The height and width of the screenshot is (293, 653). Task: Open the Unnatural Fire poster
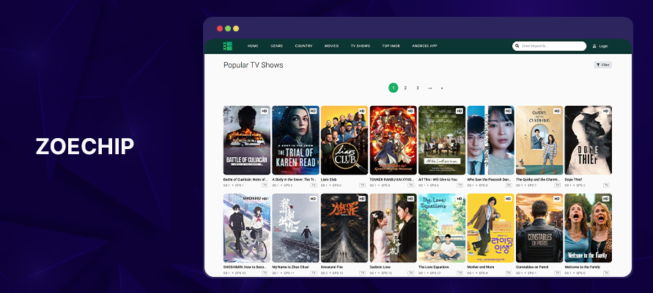[344, 228]
